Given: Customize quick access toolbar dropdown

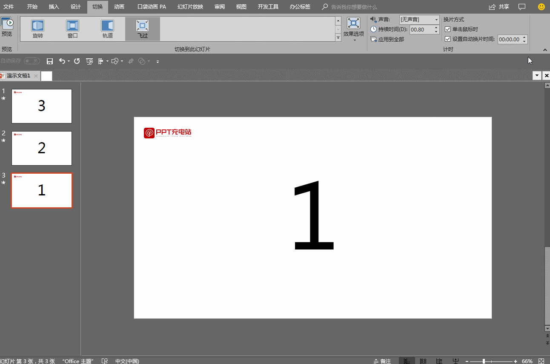Looking at the screenshot, I should coord(158,62).
